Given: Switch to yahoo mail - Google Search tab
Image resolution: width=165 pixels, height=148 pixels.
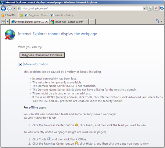Looking at the screenshot, I should [69, 22].
